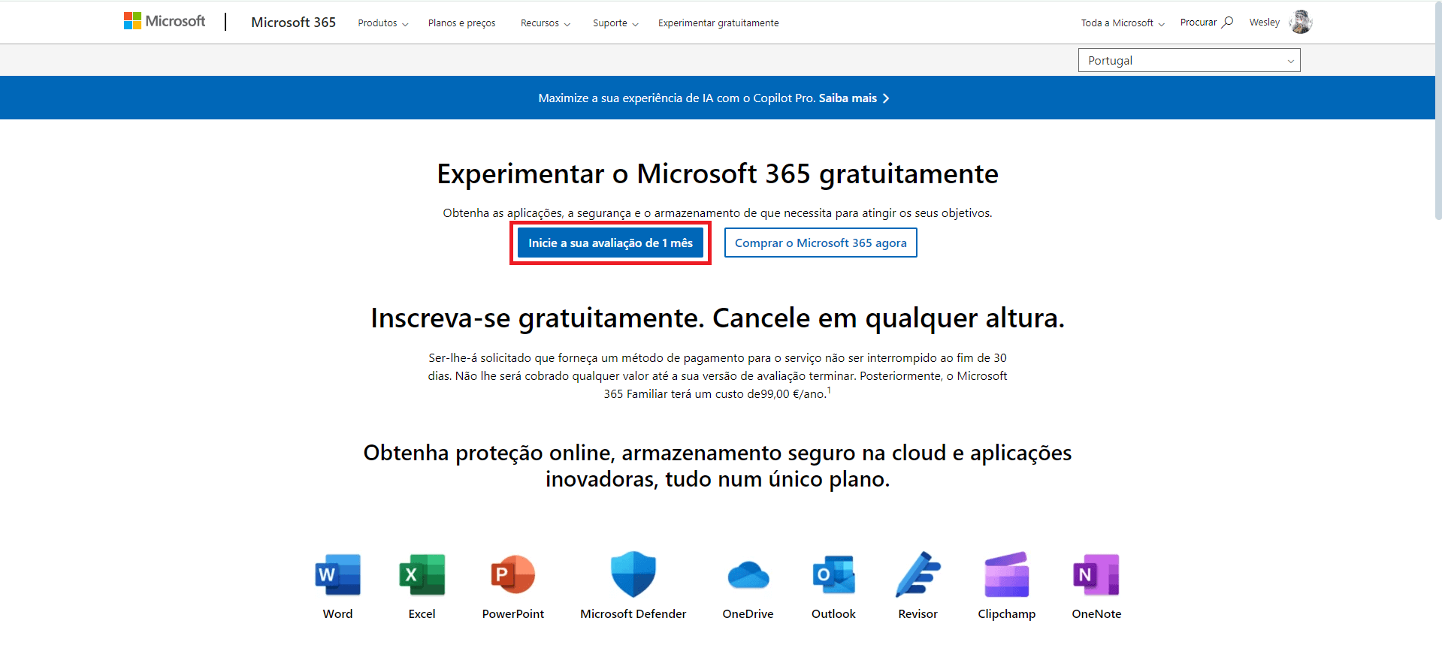Click the search magnifier icon
1442x666 pixels.
tap(1227, 22)
